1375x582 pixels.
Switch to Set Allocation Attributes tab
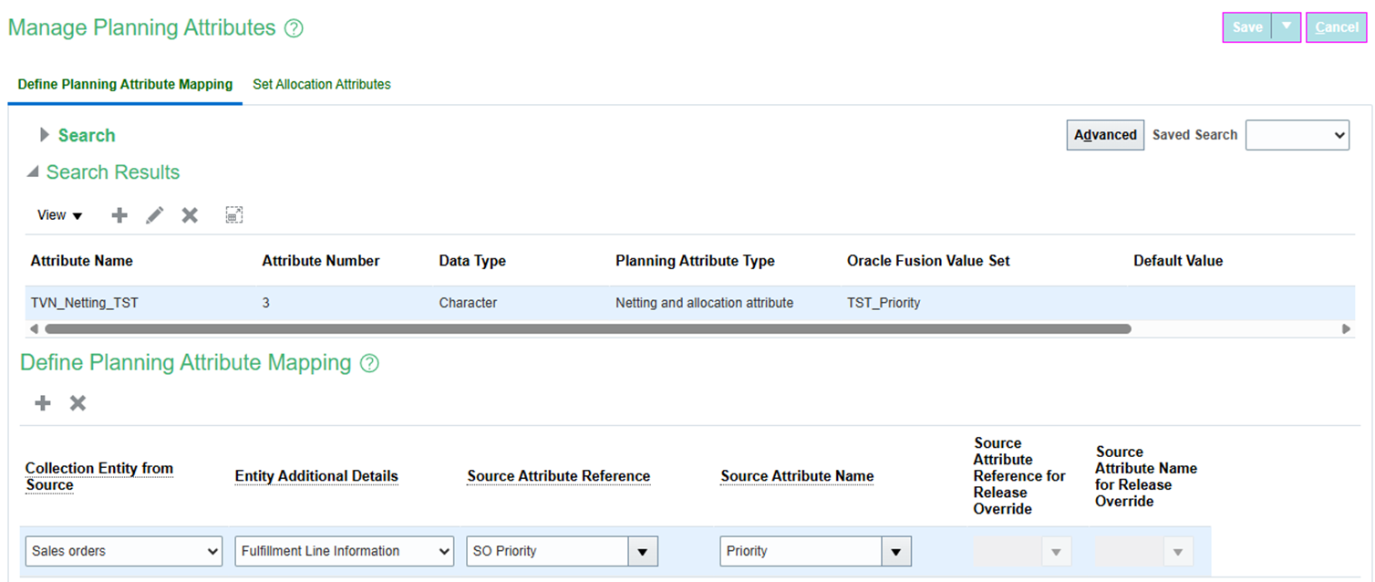(322, 85)
